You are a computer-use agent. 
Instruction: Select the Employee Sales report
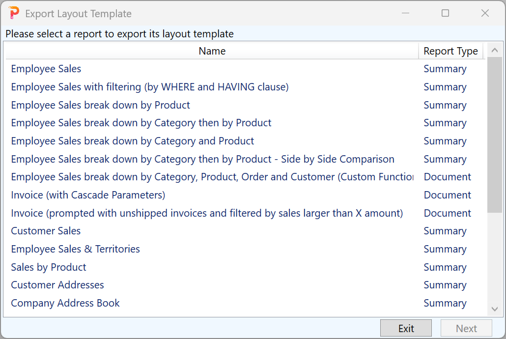(46, 69)
